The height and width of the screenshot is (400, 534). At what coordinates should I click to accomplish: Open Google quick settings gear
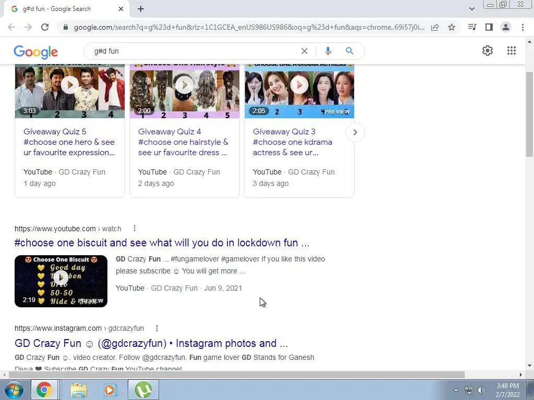488,51
